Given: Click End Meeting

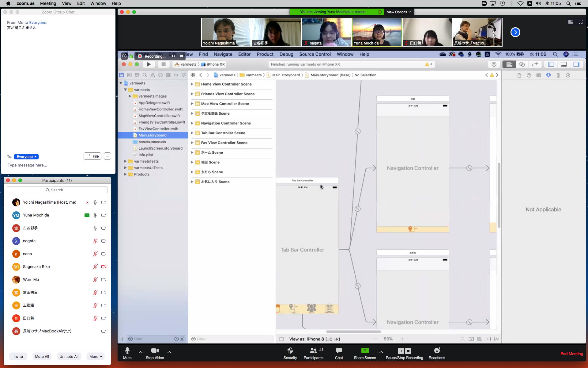Looking at the screenshot, I should (571, 354).
